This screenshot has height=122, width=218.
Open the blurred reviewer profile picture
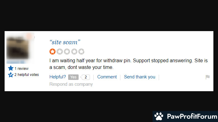20,48
